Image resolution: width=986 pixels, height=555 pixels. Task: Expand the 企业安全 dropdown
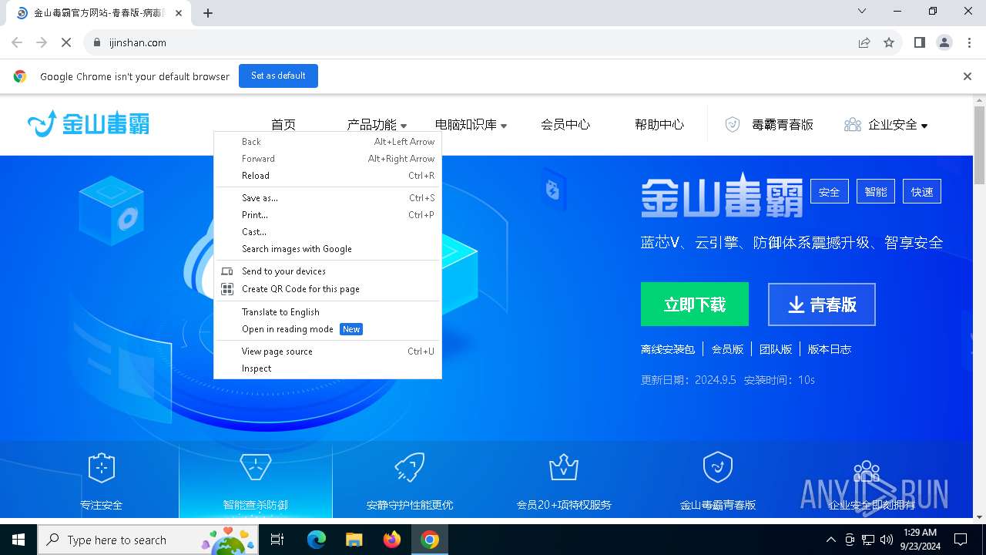click(897, 124)
